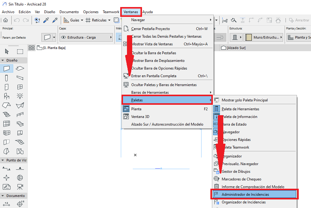The width and height of the screenshot is (311, 208).
Task: Open the Estructura - Carga layer dropdown
Action: pyautogui.click(x=86, y=37)
